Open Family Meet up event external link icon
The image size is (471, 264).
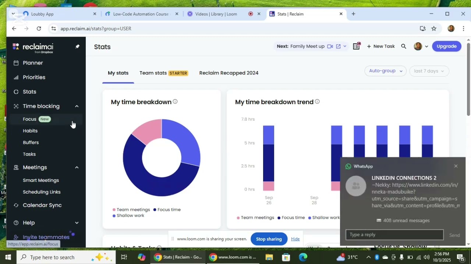[x=338, y=46]
